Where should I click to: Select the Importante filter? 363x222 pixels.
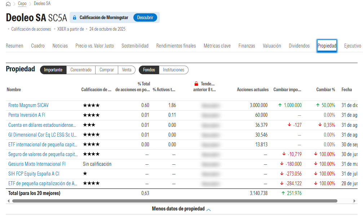(53, 70)
